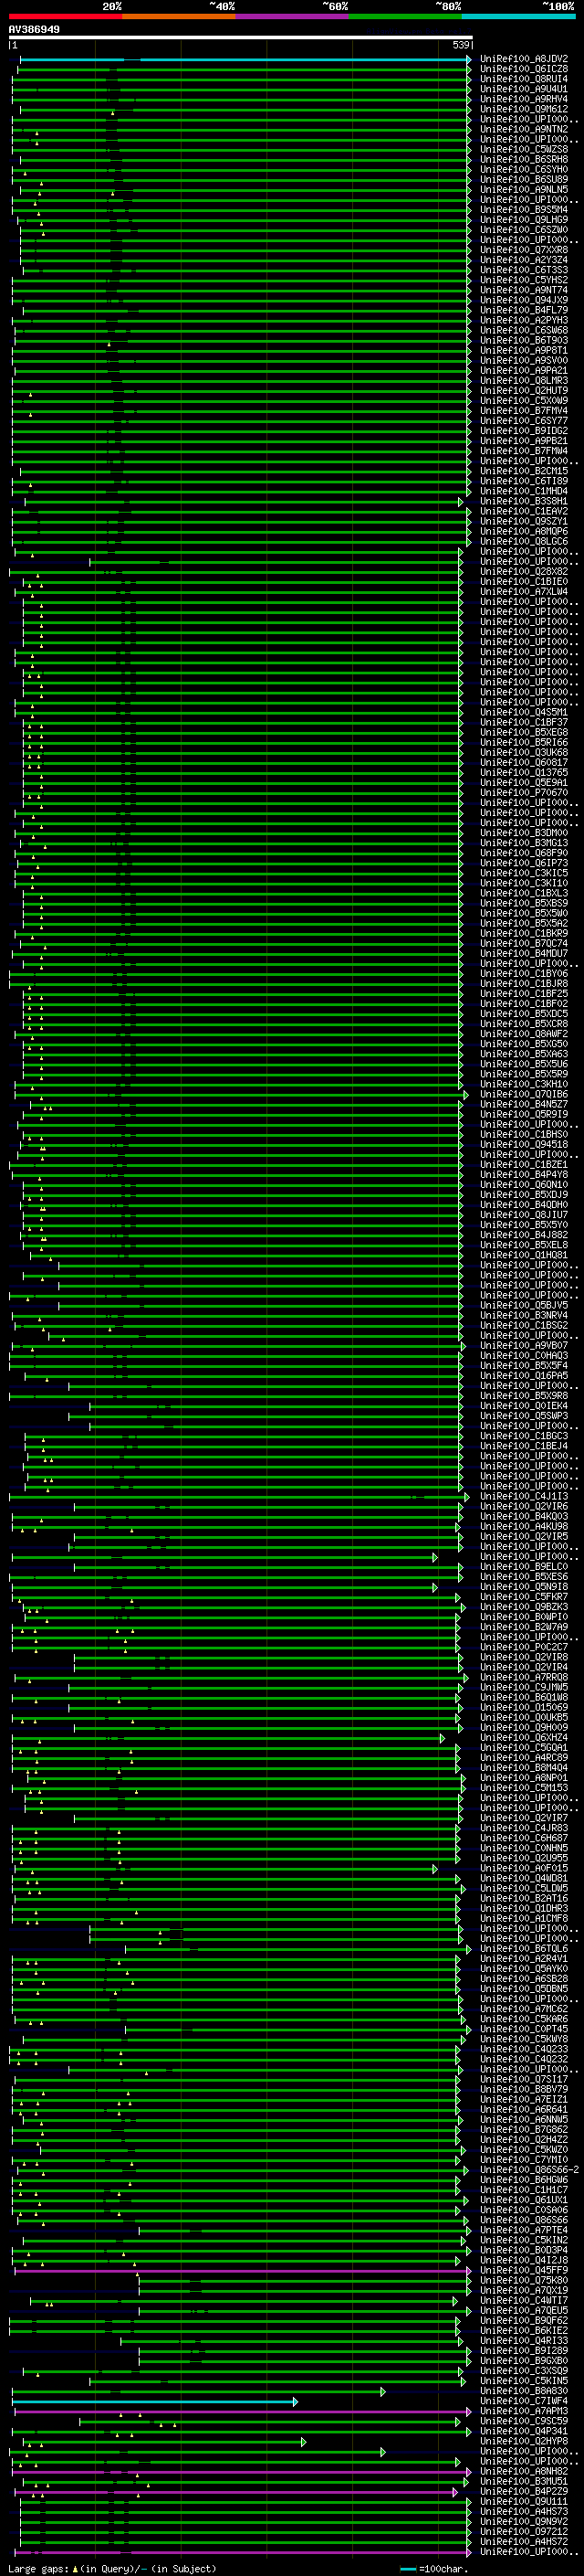
Task: Click UniRef100_Q1HQ81 label
Action: 524,1254
